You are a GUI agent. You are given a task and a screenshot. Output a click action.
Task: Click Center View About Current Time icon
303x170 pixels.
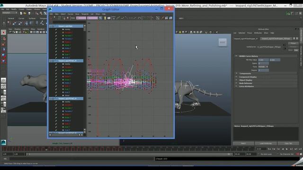[x=109, y=18]
